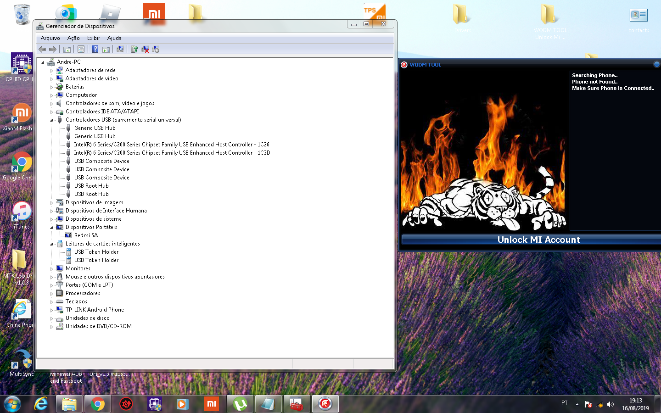Image resolution: width=661 pixels, height=413 pixels.
Task: Select Dispositivos de Interface Humana
Action: click(x=106, y=211)
